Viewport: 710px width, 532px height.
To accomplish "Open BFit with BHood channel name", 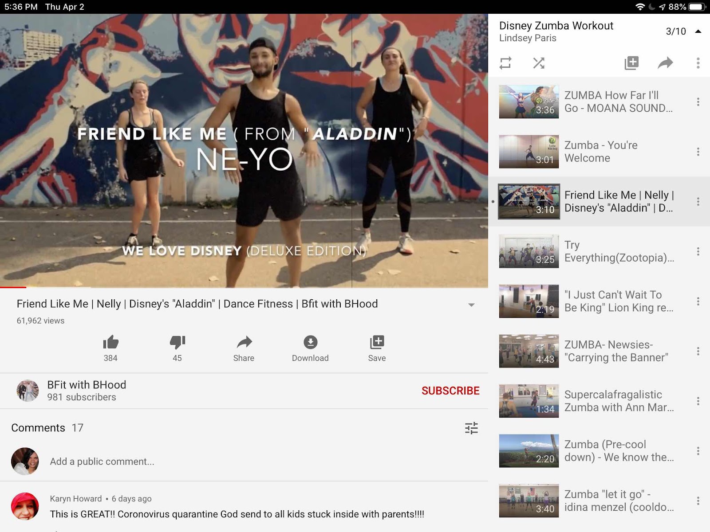I will [87, 385].
